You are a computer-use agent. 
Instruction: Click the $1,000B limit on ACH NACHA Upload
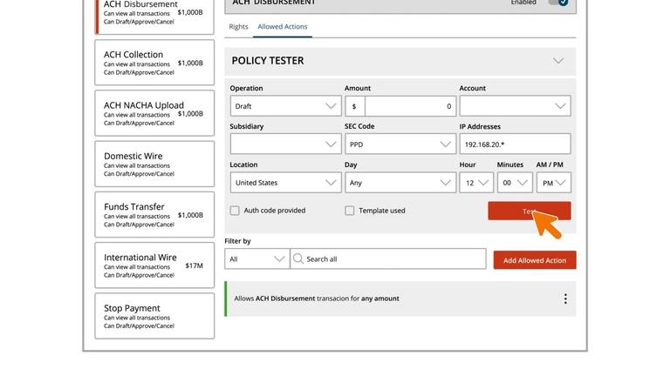[x=190, y=113]
